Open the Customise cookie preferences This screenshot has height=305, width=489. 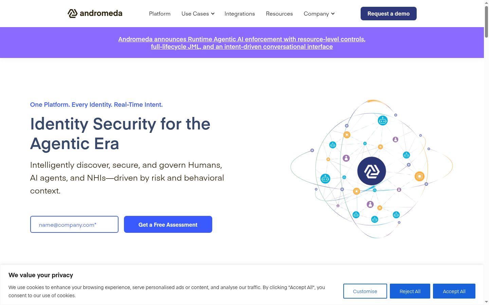pyautogui.click(x=365, y=291)
